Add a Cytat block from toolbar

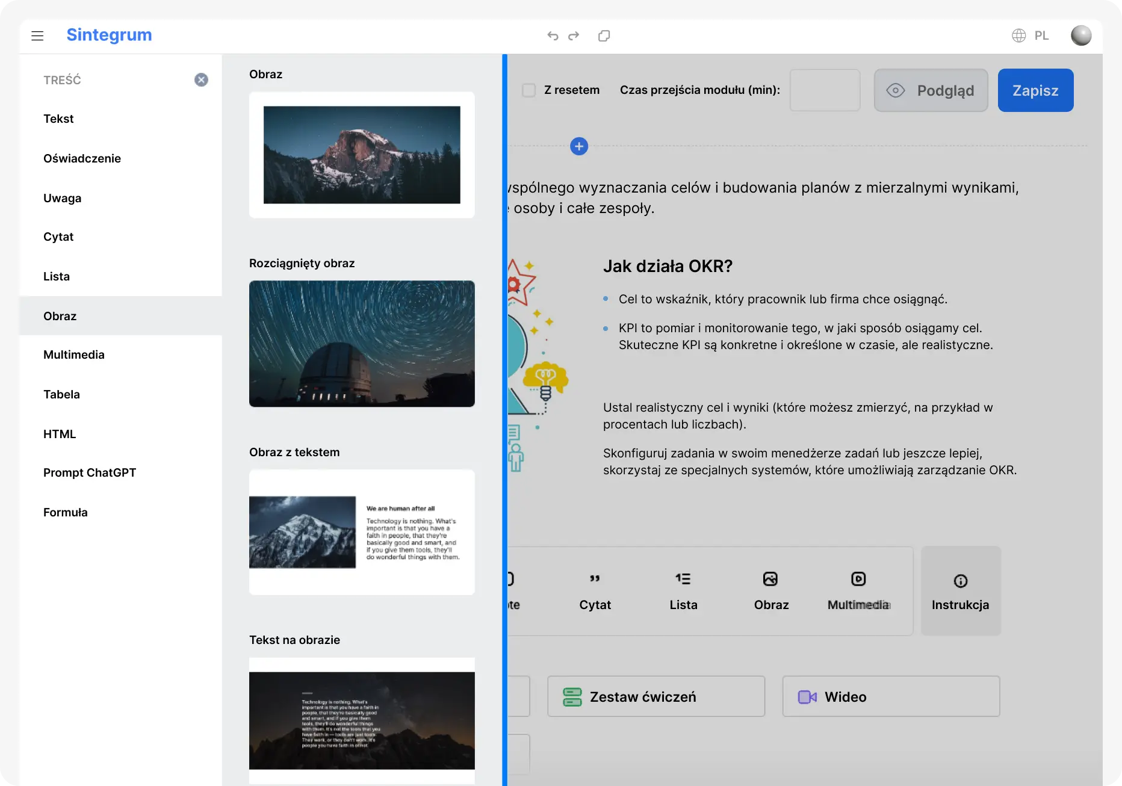[595, 591]
